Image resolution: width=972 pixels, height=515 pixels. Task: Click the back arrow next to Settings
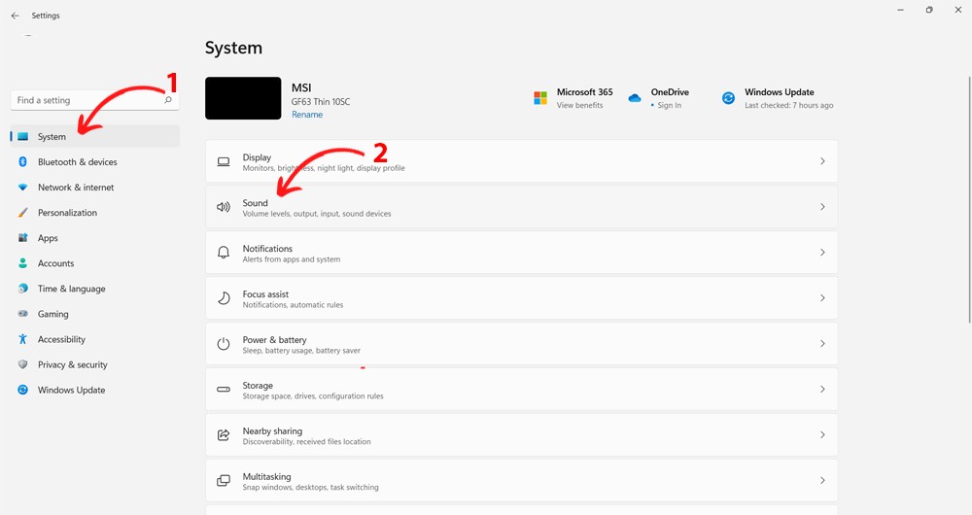click(15, 16)
